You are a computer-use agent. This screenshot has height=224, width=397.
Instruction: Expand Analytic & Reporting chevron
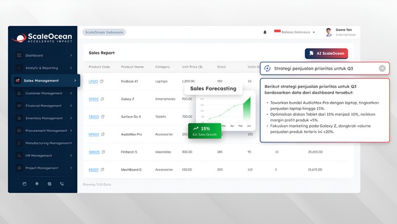(x=71, y=68)
